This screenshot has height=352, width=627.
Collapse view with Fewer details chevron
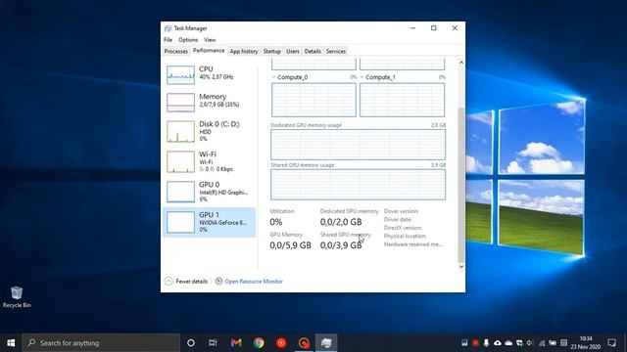(x=169, y=282)
